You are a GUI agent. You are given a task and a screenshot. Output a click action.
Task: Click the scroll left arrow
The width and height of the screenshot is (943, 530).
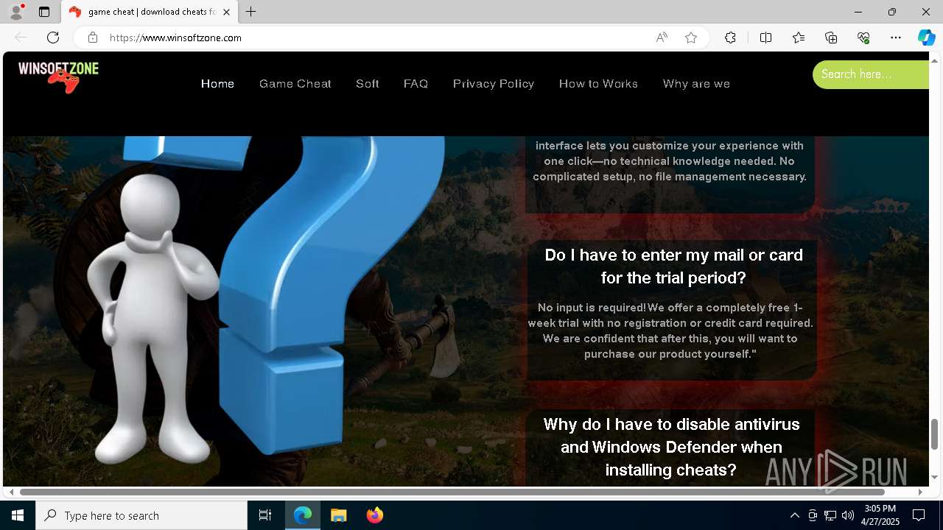coord(11,492)
